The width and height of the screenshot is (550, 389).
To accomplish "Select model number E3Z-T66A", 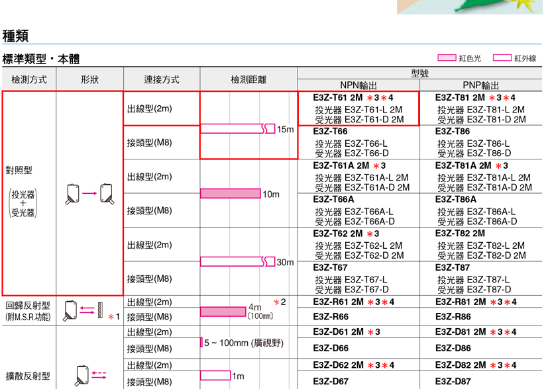I will pyautogui.click(x=333, y=199).
